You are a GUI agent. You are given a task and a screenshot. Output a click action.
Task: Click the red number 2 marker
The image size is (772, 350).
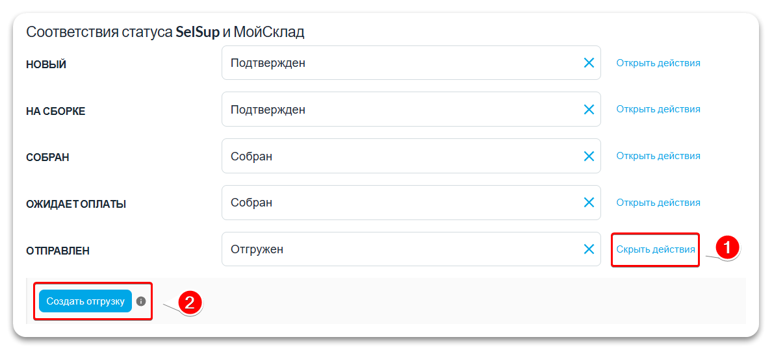click(x=190, y=303)
